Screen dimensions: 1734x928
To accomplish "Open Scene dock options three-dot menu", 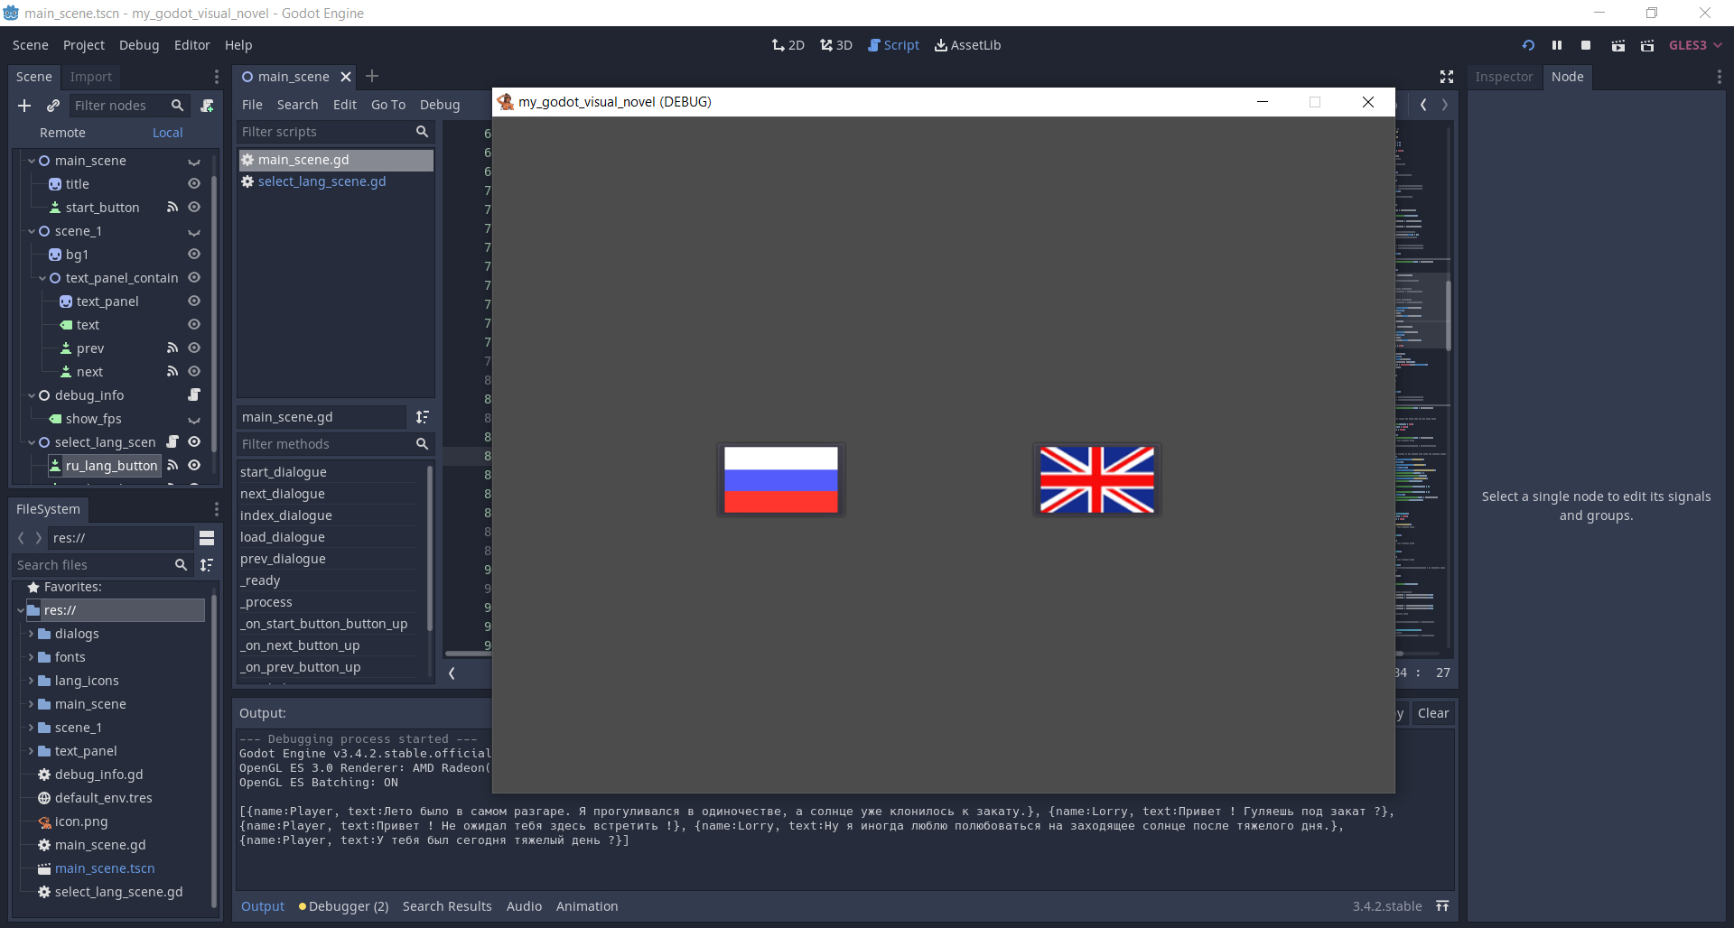I will (x=216, y=77).
